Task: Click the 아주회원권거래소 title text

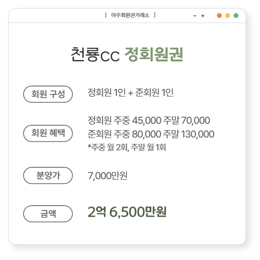Action: coord(130,15)
